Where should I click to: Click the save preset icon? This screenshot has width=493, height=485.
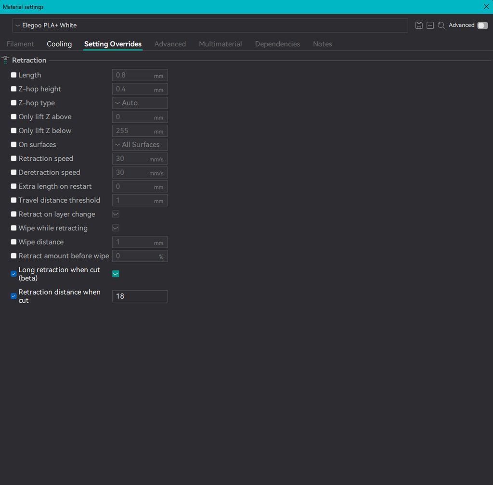tap(419, 26)
